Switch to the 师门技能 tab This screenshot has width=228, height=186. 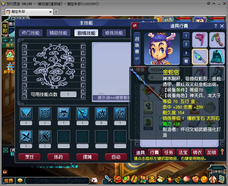[31, 33]
